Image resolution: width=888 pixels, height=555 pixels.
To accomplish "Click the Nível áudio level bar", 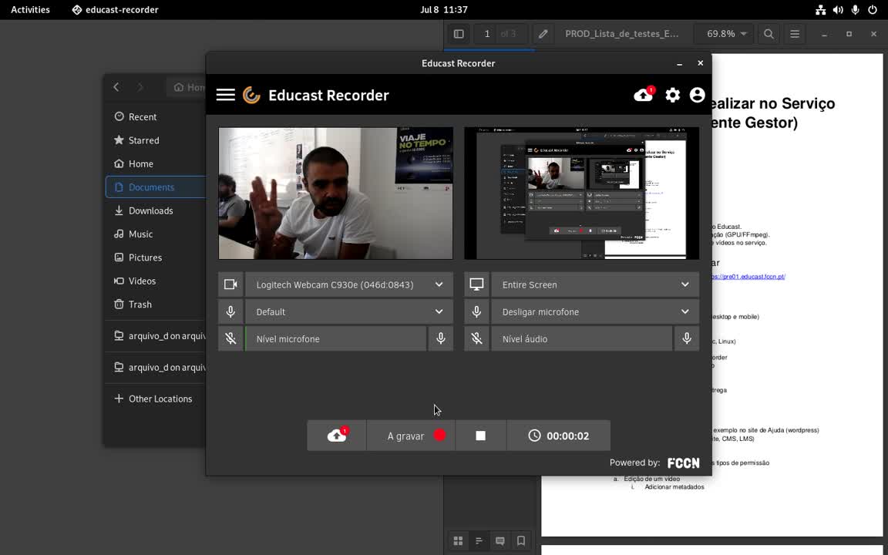I will click(x=582, y=338).
